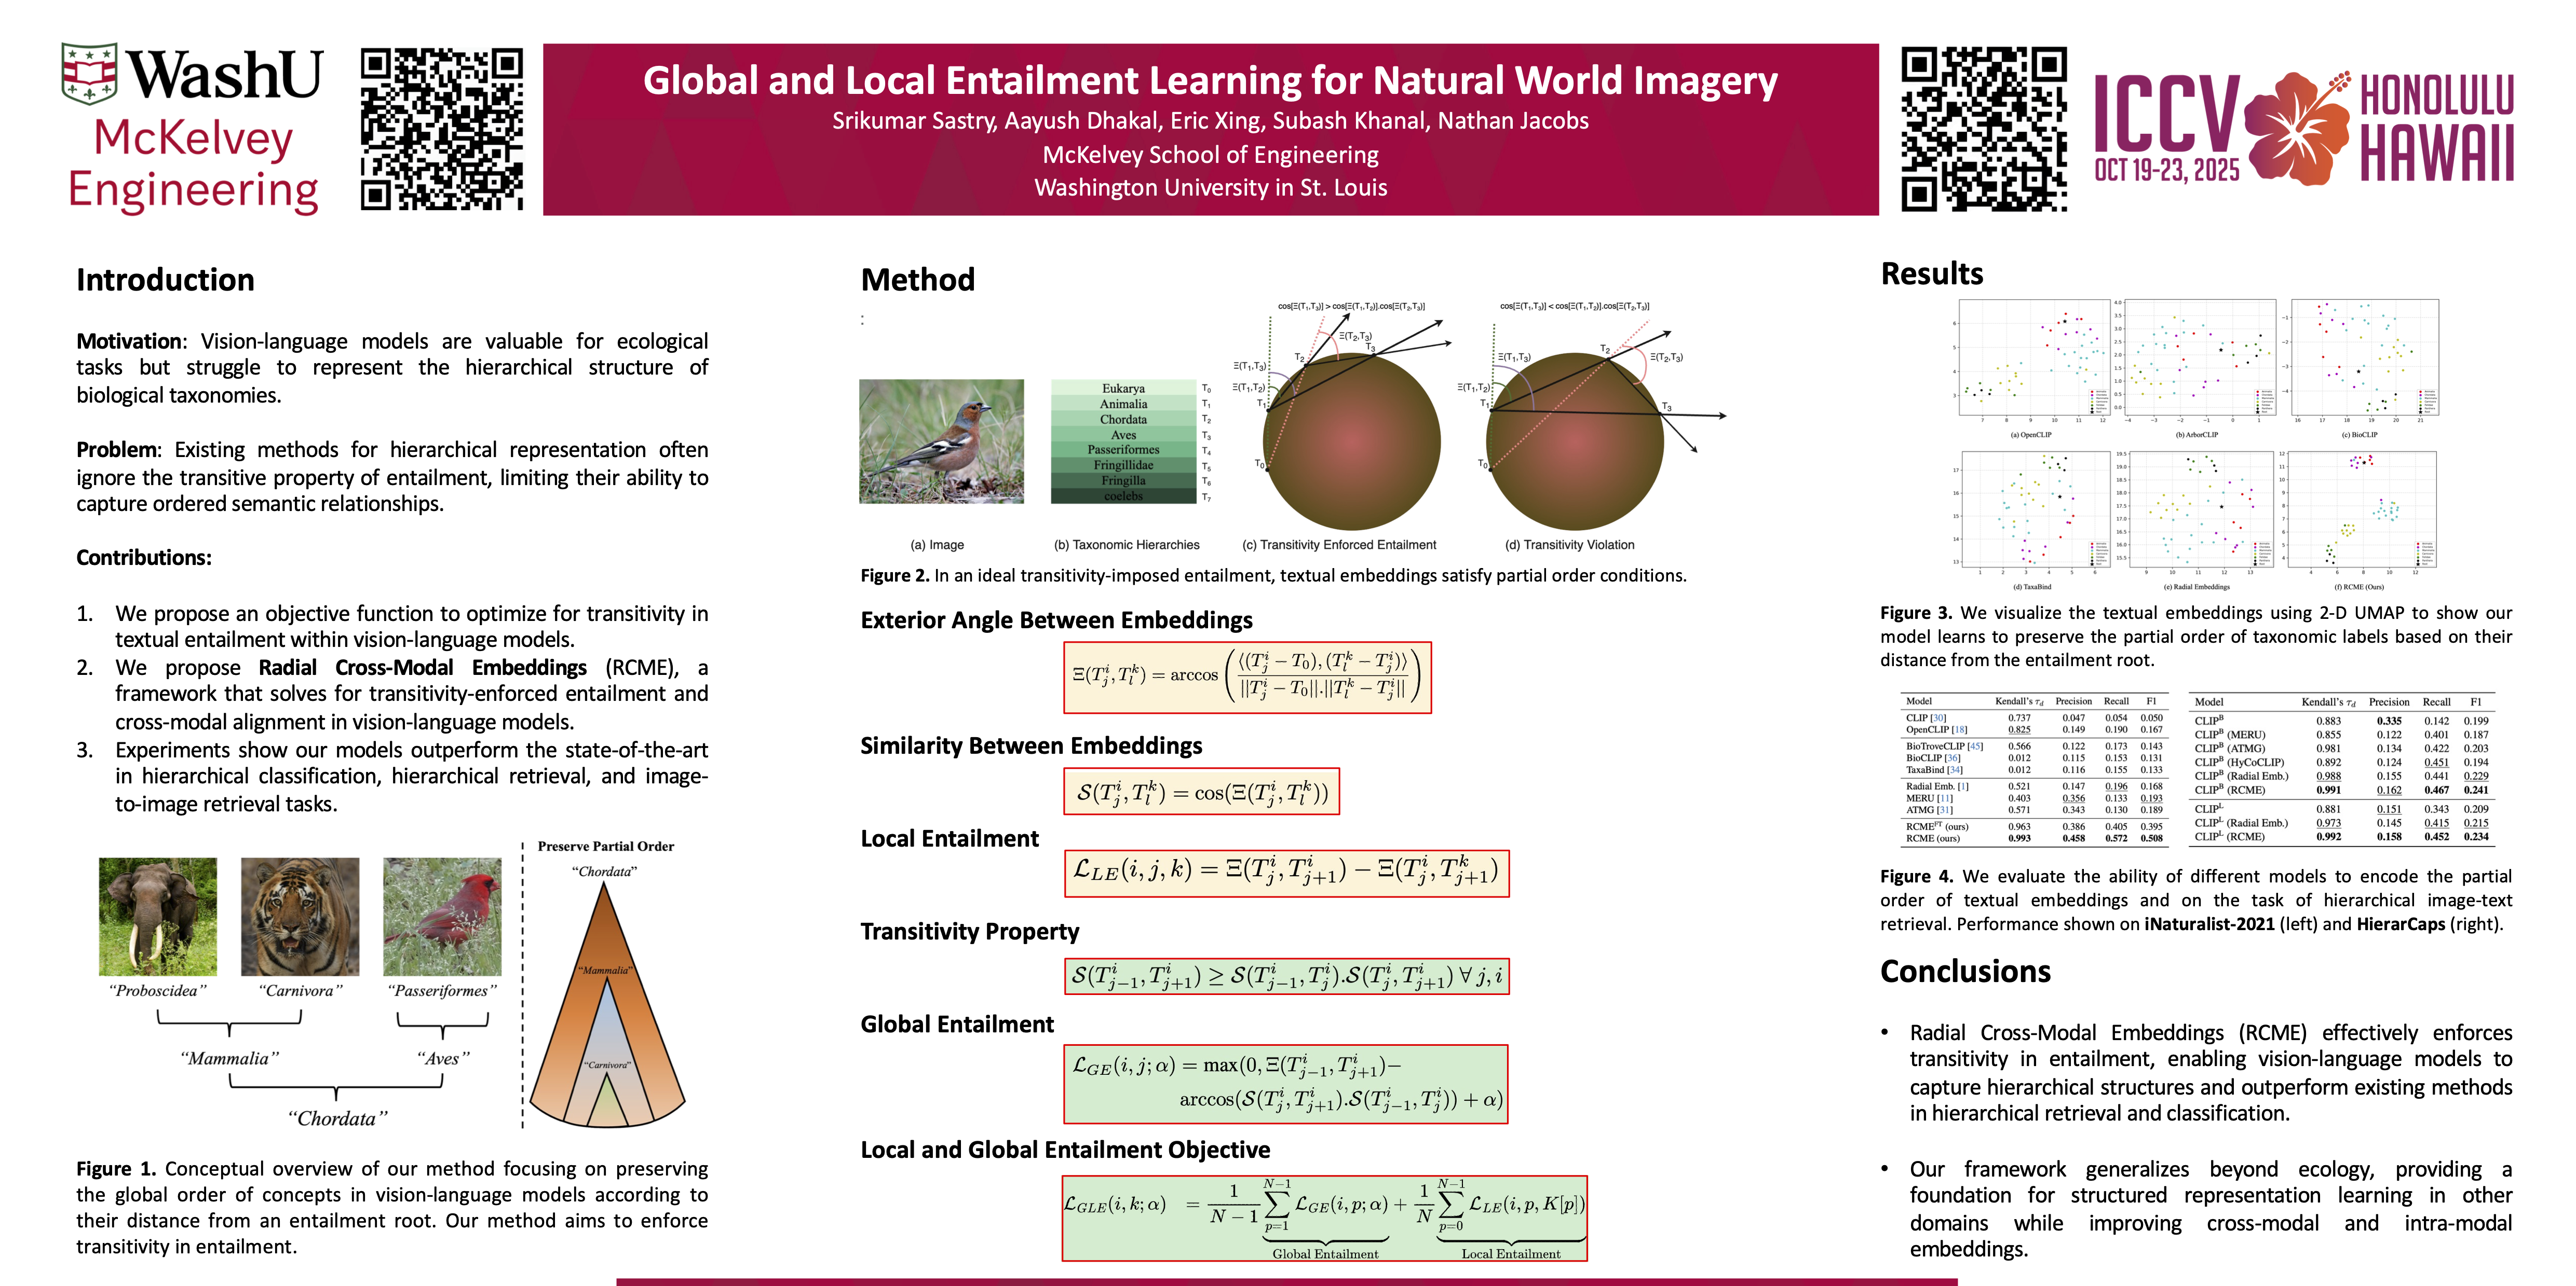The image size is (2576, 1286).
Task: Select the elephant Proboscidea photo
Action: tap(158, 916)
